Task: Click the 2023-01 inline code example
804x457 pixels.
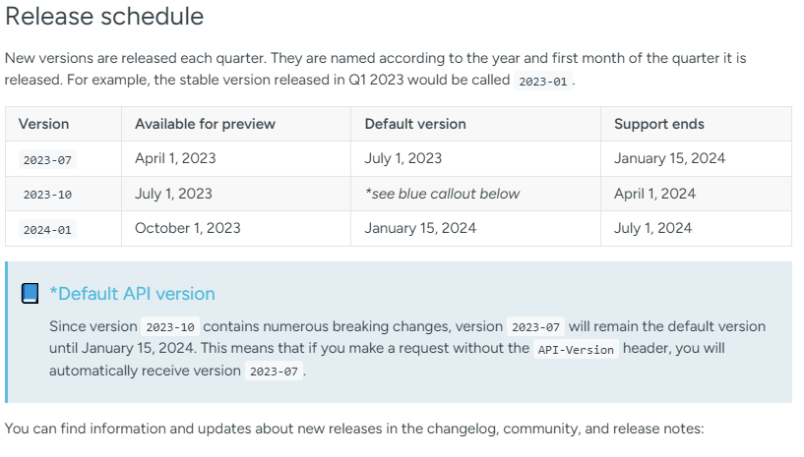Action: 543,82
